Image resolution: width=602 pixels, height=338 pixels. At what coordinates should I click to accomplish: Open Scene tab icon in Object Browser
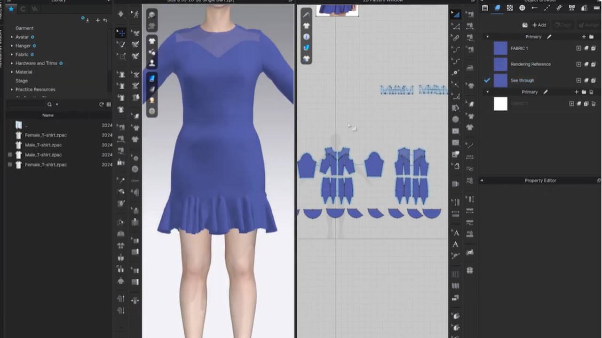click(x=485, y=8)
